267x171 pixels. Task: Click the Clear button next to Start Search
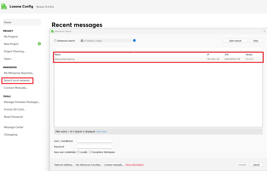coord(255,41)
